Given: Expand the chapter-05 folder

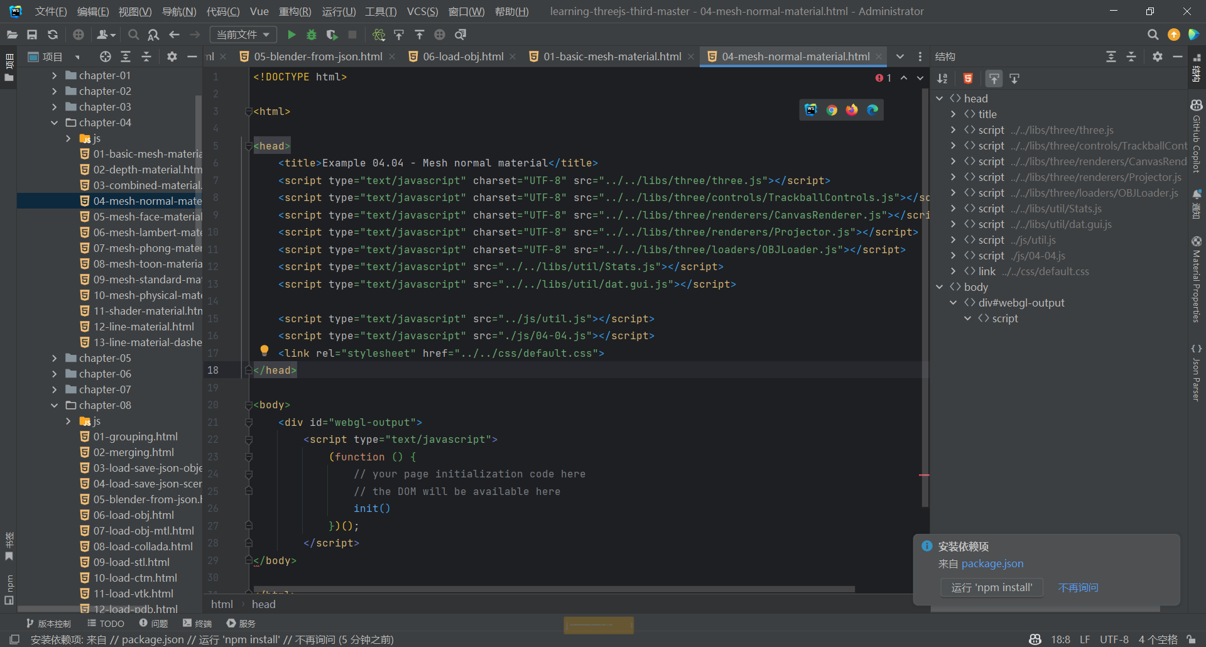Looking at the screenshot, I should click(x=54, y=358).
